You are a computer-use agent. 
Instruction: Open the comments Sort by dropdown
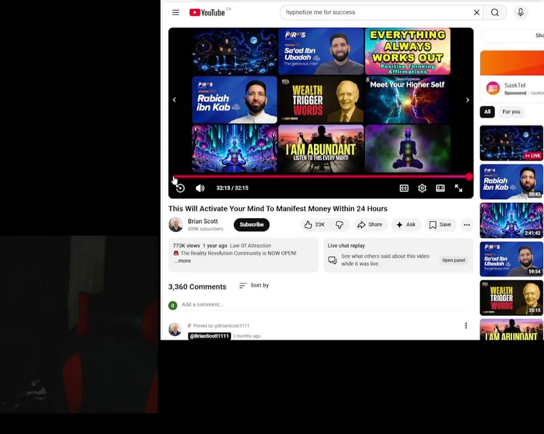tap(254, 285)
